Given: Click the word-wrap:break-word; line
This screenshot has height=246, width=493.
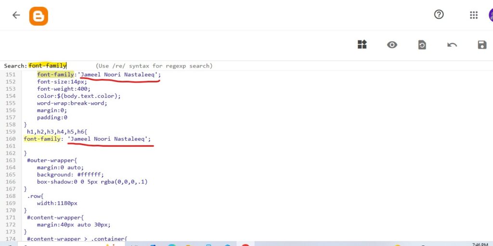Looking at the screenshot, I should [72, 103].
